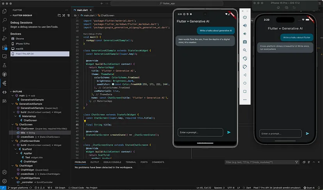Open Source Control view
Viewport: 323px width, 190px height.
[4, 29]
